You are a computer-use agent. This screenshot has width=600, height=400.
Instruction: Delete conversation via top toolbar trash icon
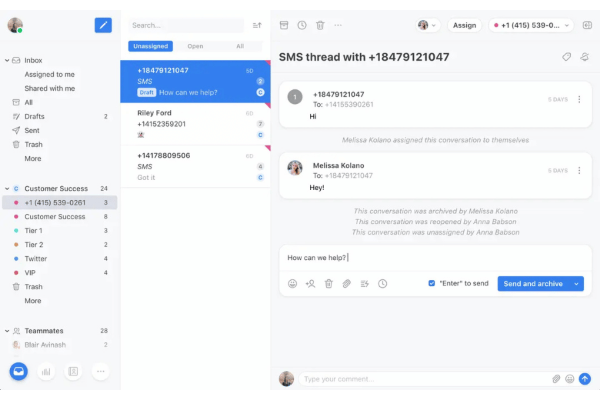(320, 25)
